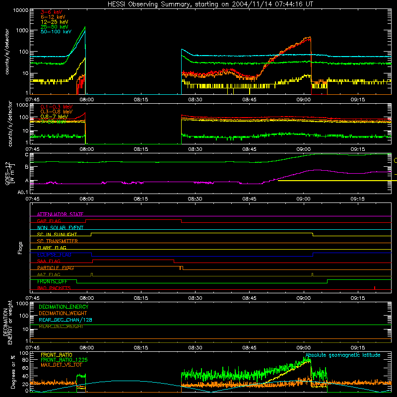Click the FRONT_RATIO legend label
Image resolution: width=397 pixels, height=397 pixels.
click(x=57, y=355)
